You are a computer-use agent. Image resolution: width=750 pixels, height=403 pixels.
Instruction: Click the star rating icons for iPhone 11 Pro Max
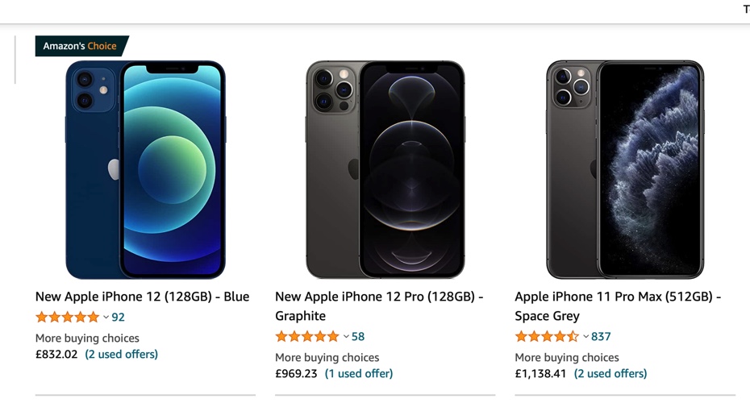(x=547, y=337)
